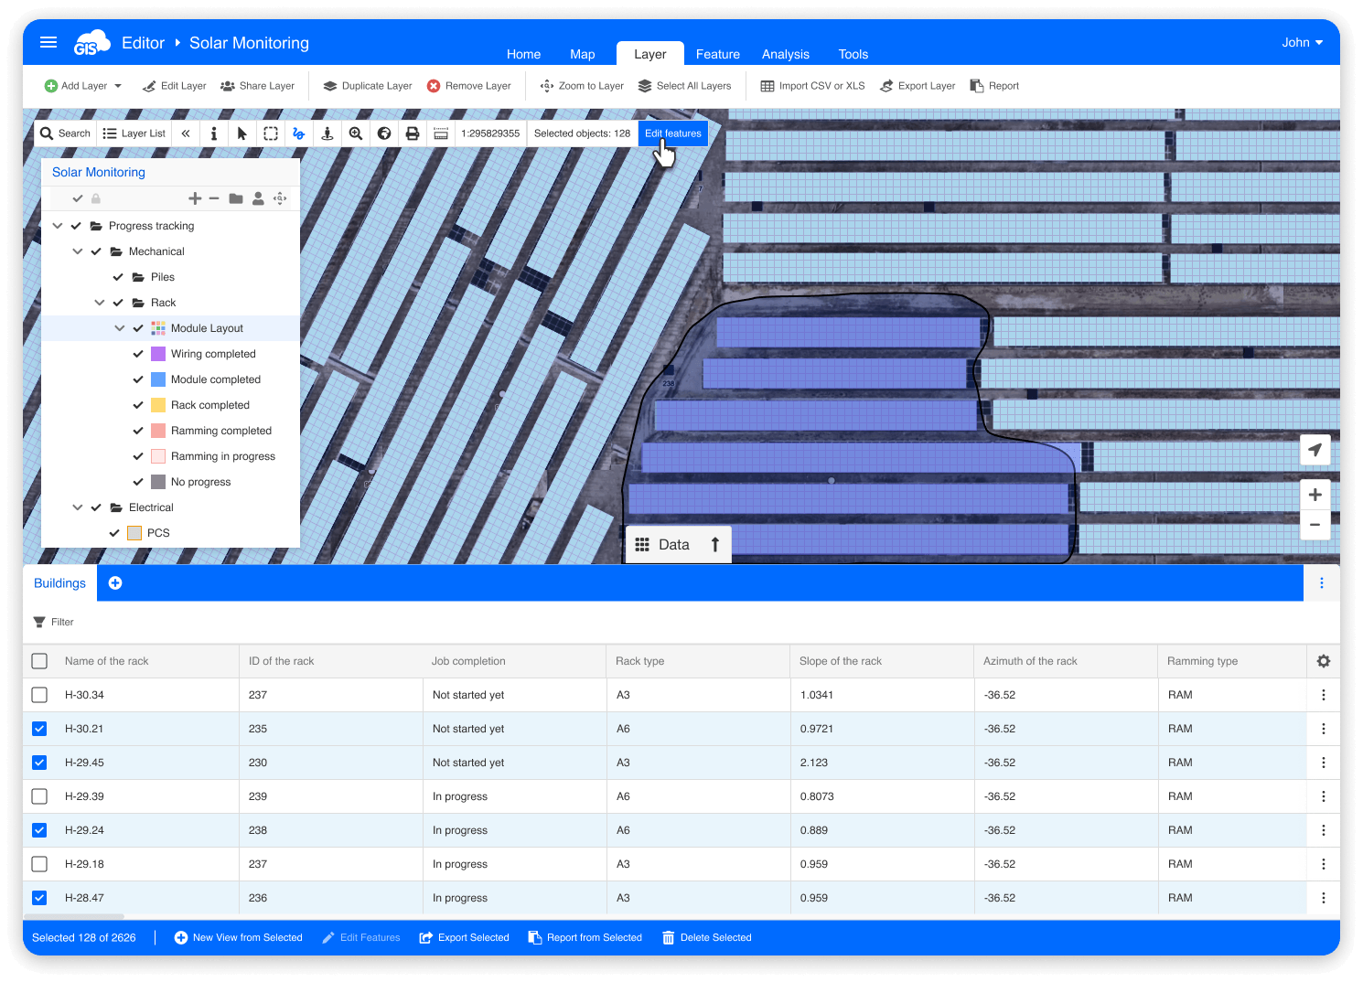Check the H-29.39 row checkbox
This screenshot has height=982, width=1363.
tap(39, 796)
